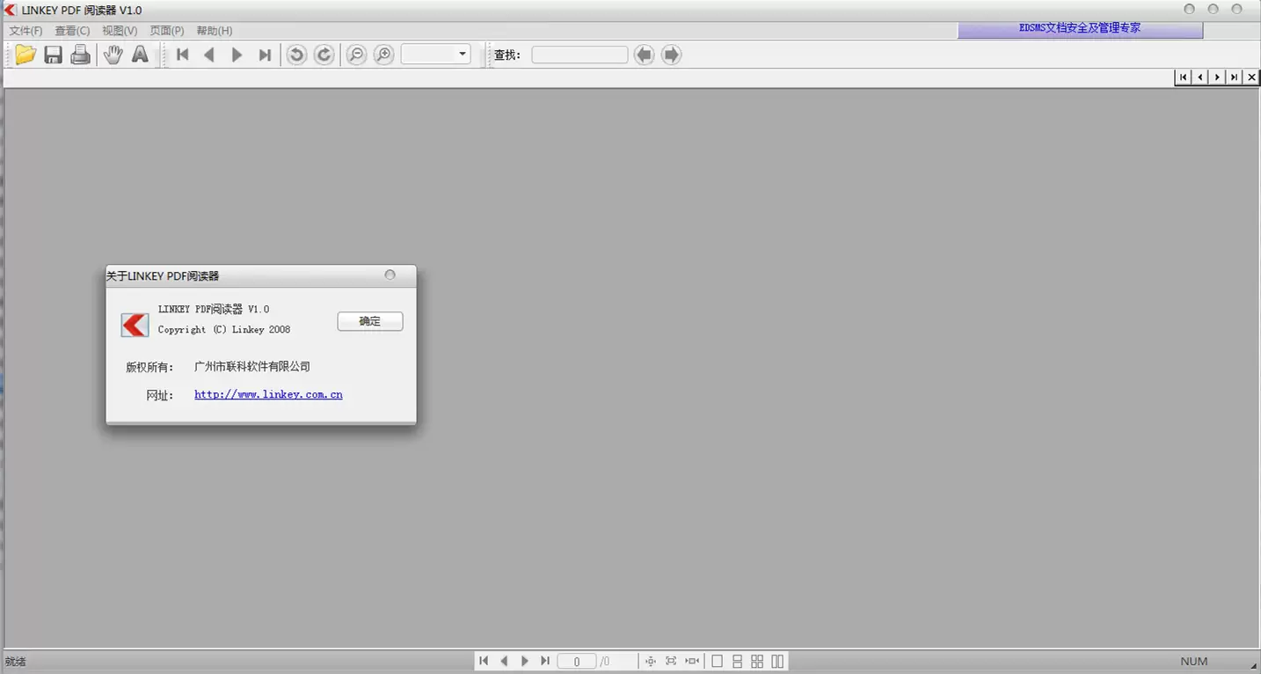Click the 查找 search input field
Viewport: 1261px width, 674px height.
[579, 55]
